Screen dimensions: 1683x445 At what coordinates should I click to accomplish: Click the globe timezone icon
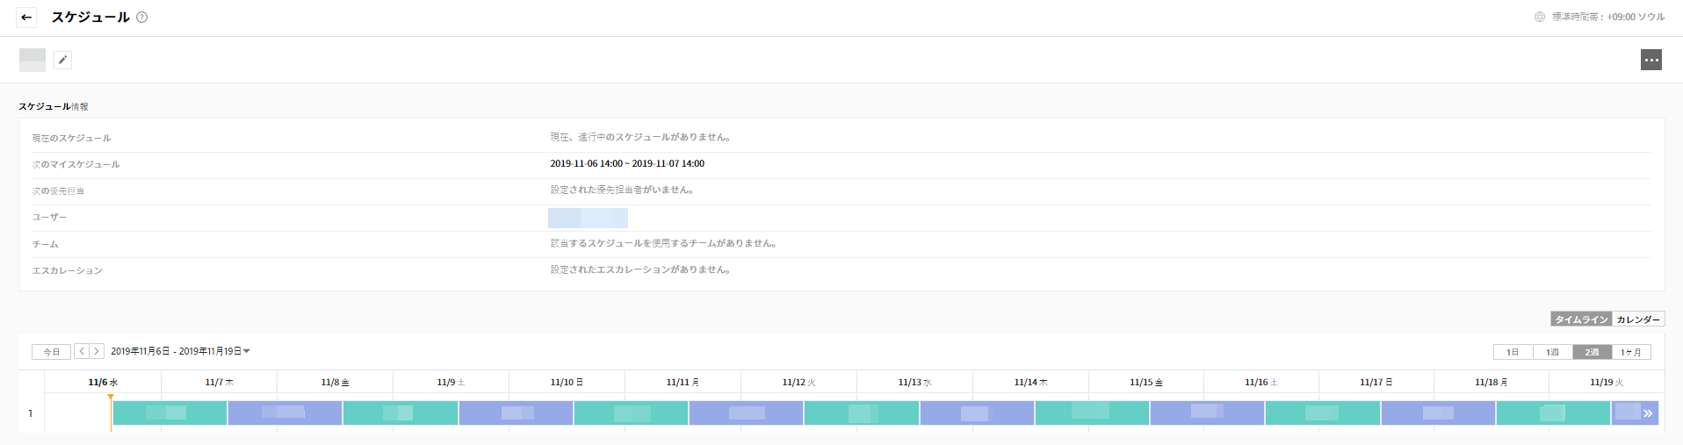[x=1539, y=17]
